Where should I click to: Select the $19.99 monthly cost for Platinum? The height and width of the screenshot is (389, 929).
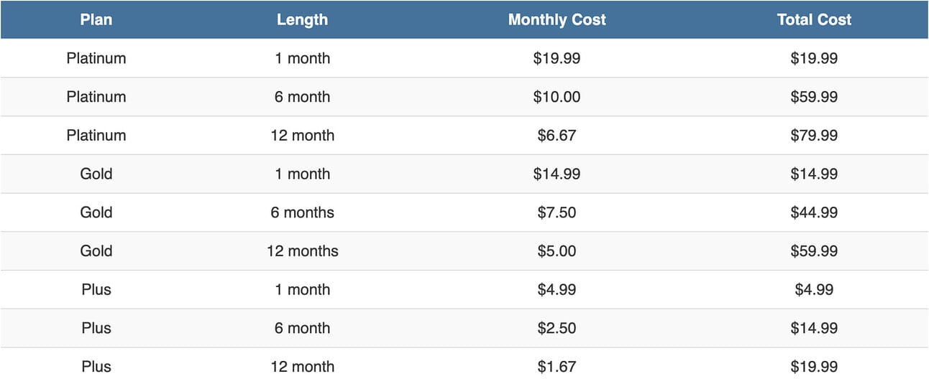(557, 58)
